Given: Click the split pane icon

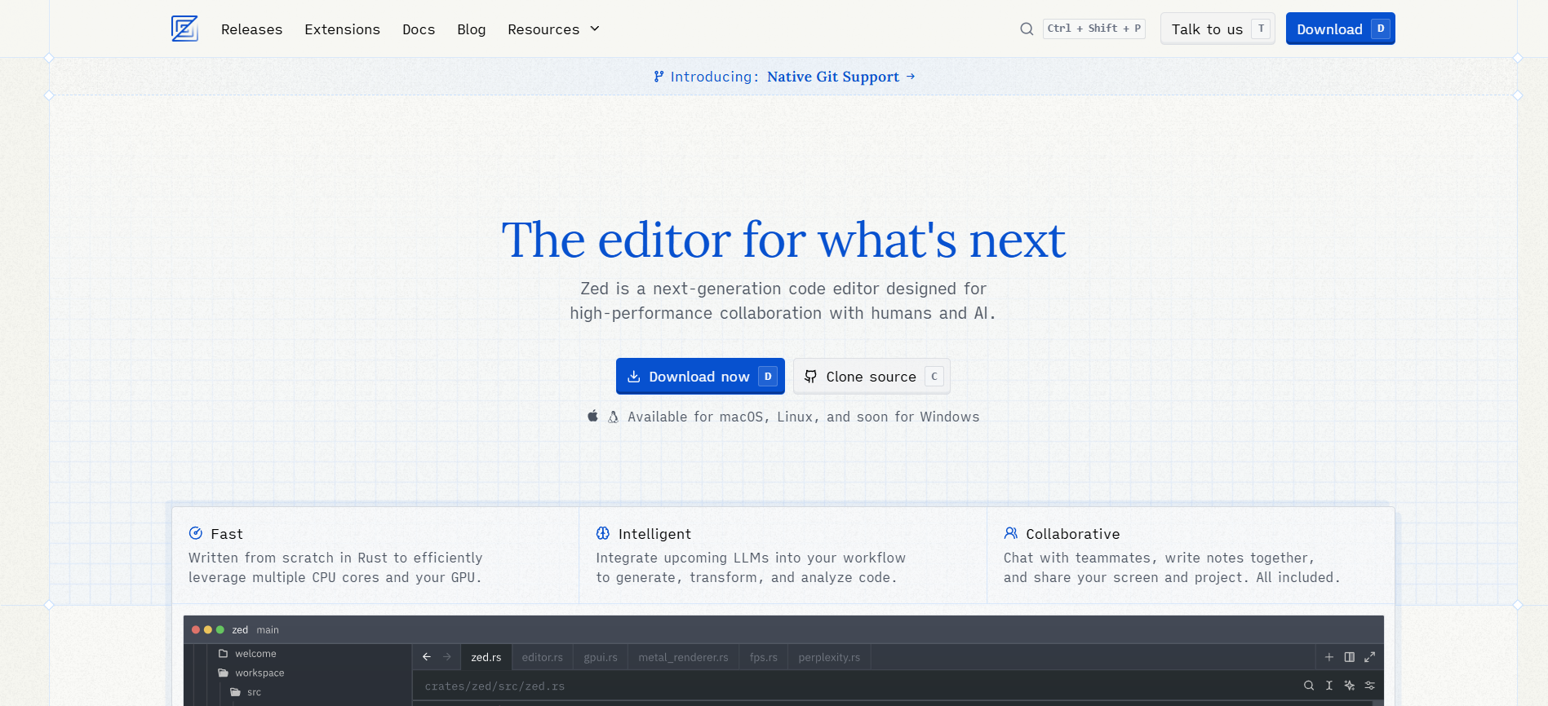Looking at the screenshot, I should coord(1350,657).
